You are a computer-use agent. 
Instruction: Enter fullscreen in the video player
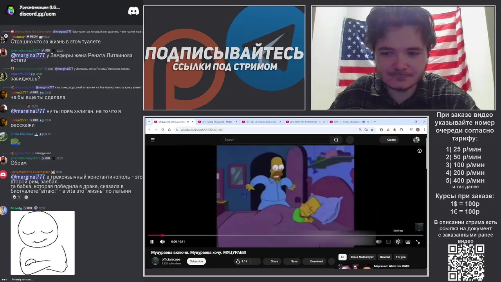[418, 242]
